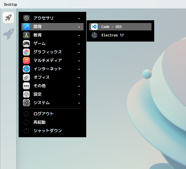Open the ゲーム menu entry
186x169 pixels.
point(52,44)
